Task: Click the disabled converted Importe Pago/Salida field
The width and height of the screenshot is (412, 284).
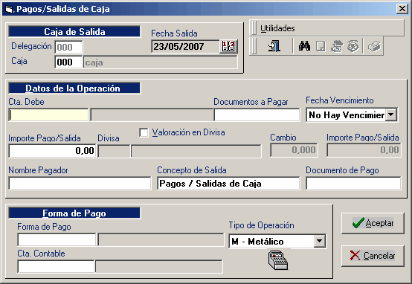Action: click(364, 150)
